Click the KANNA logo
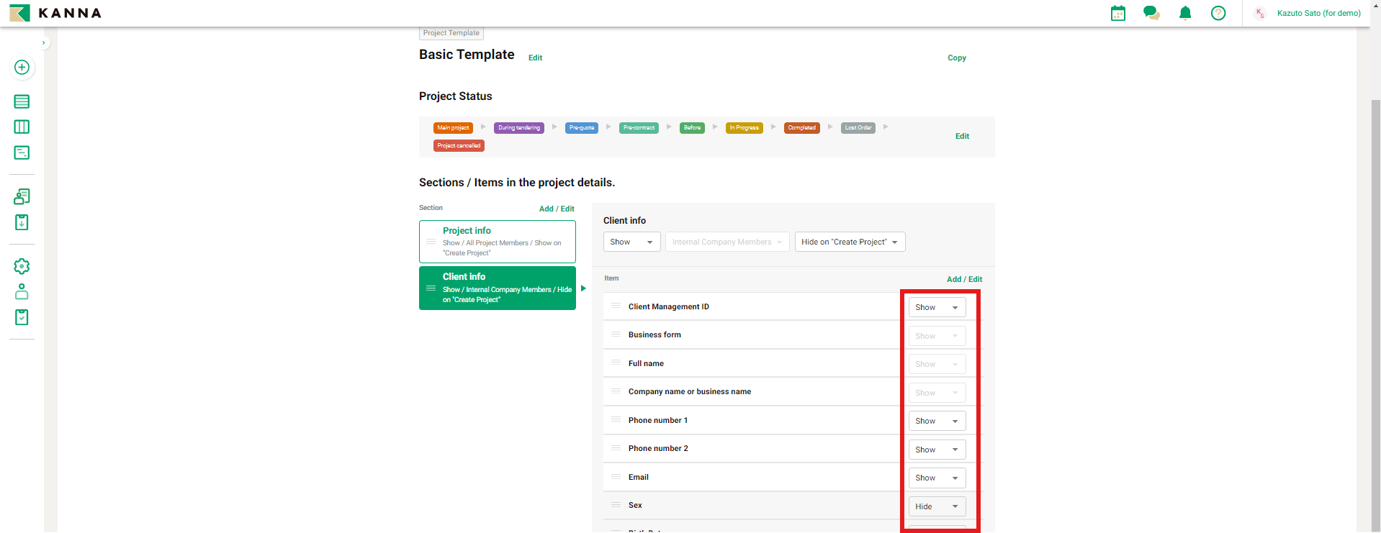 pos(56,13)
